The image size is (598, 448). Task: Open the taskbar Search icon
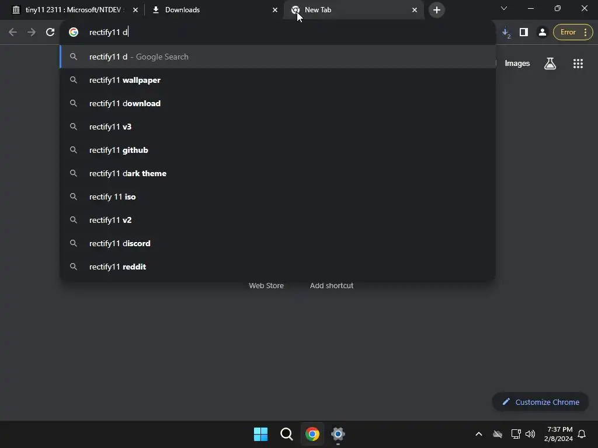(x=286, y=434)
